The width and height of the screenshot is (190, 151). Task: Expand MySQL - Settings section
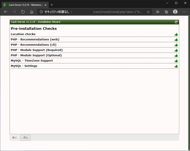(24, 66)
